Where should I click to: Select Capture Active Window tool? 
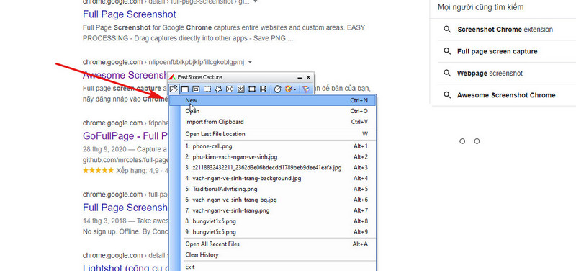tap(185, 89)
